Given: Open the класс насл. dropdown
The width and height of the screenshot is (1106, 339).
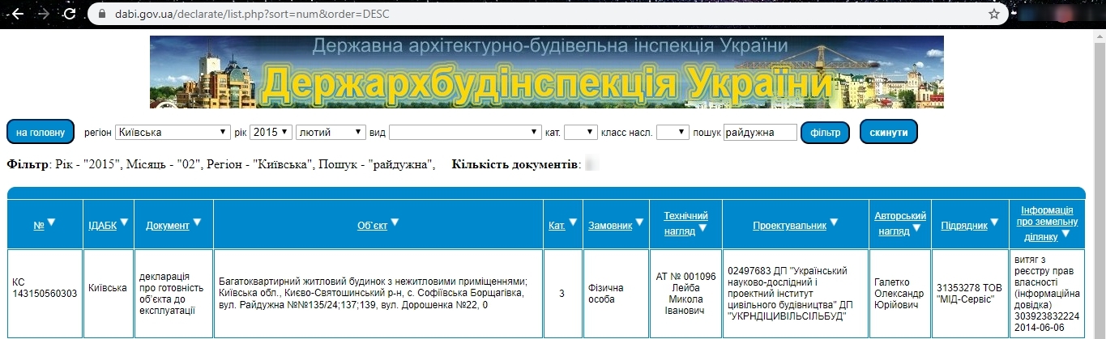Looking at the screenshot, I should 673,132.
